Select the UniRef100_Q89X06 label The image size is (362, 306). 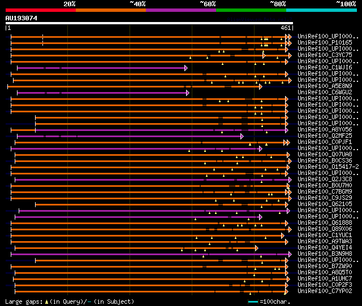[x=325, y=229]
